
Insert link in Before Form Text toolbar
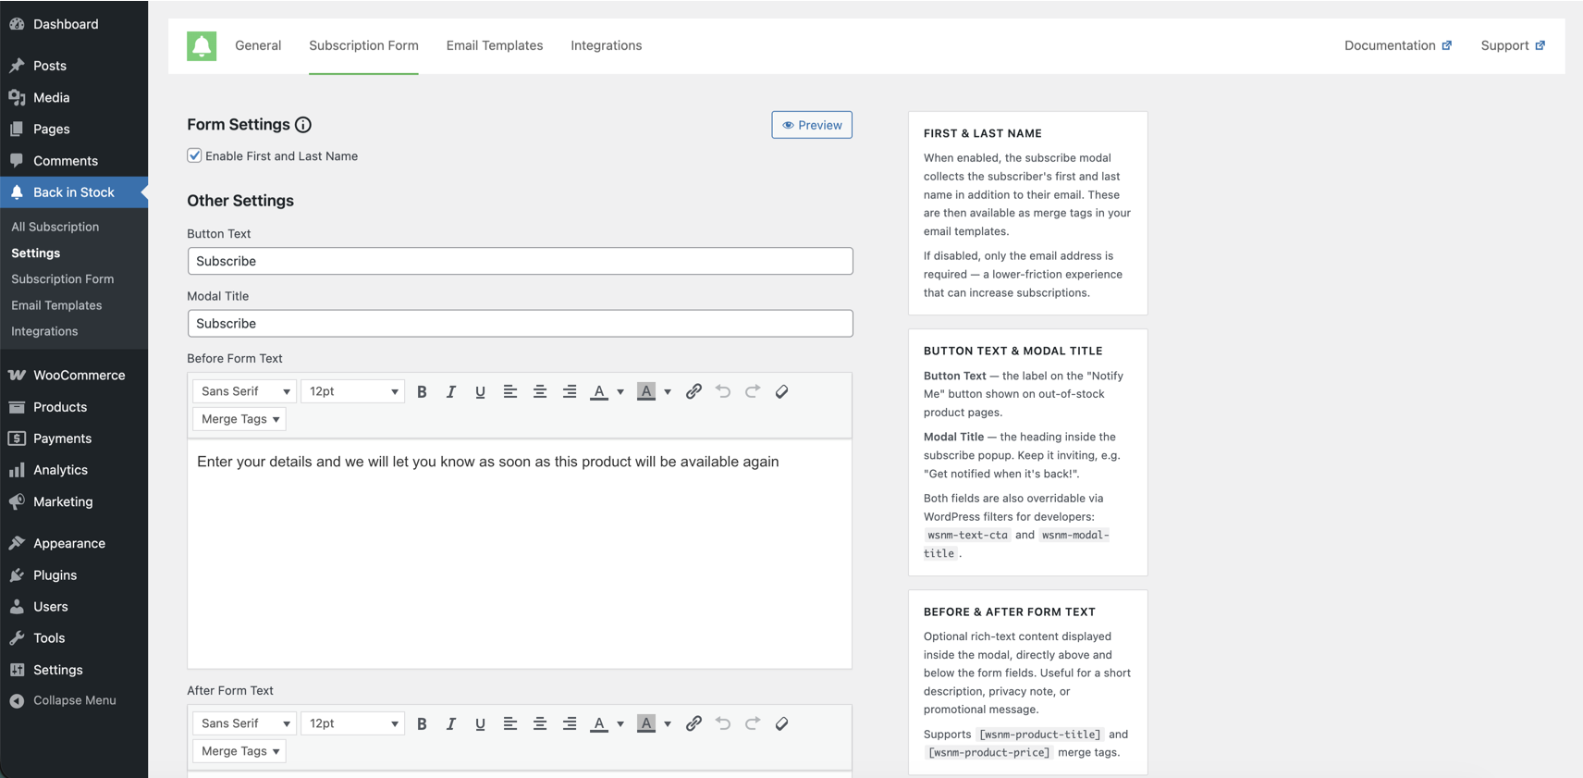[693, 391]
